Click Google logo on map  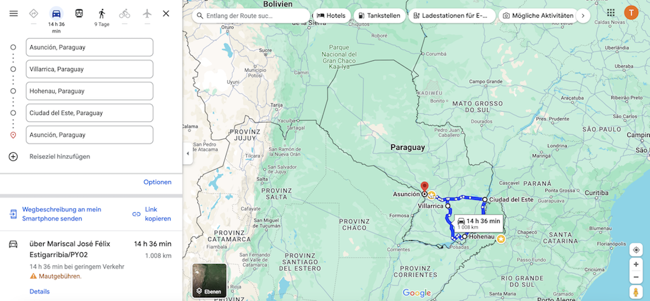click(416, 293)
